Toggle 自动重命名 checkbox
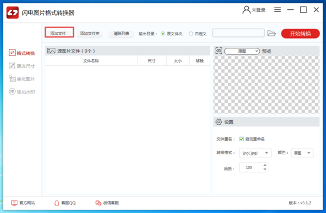The width and height of the screenshot is (326, 213). coord(241,139)
